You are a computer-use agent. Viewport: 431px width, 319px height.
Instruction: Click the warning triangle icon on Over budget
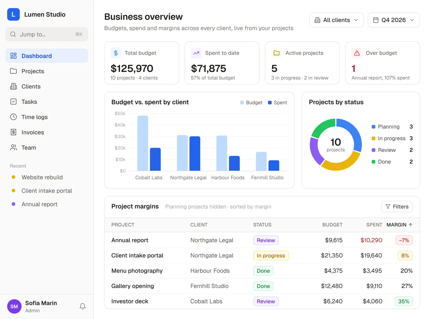coord(357,53)
